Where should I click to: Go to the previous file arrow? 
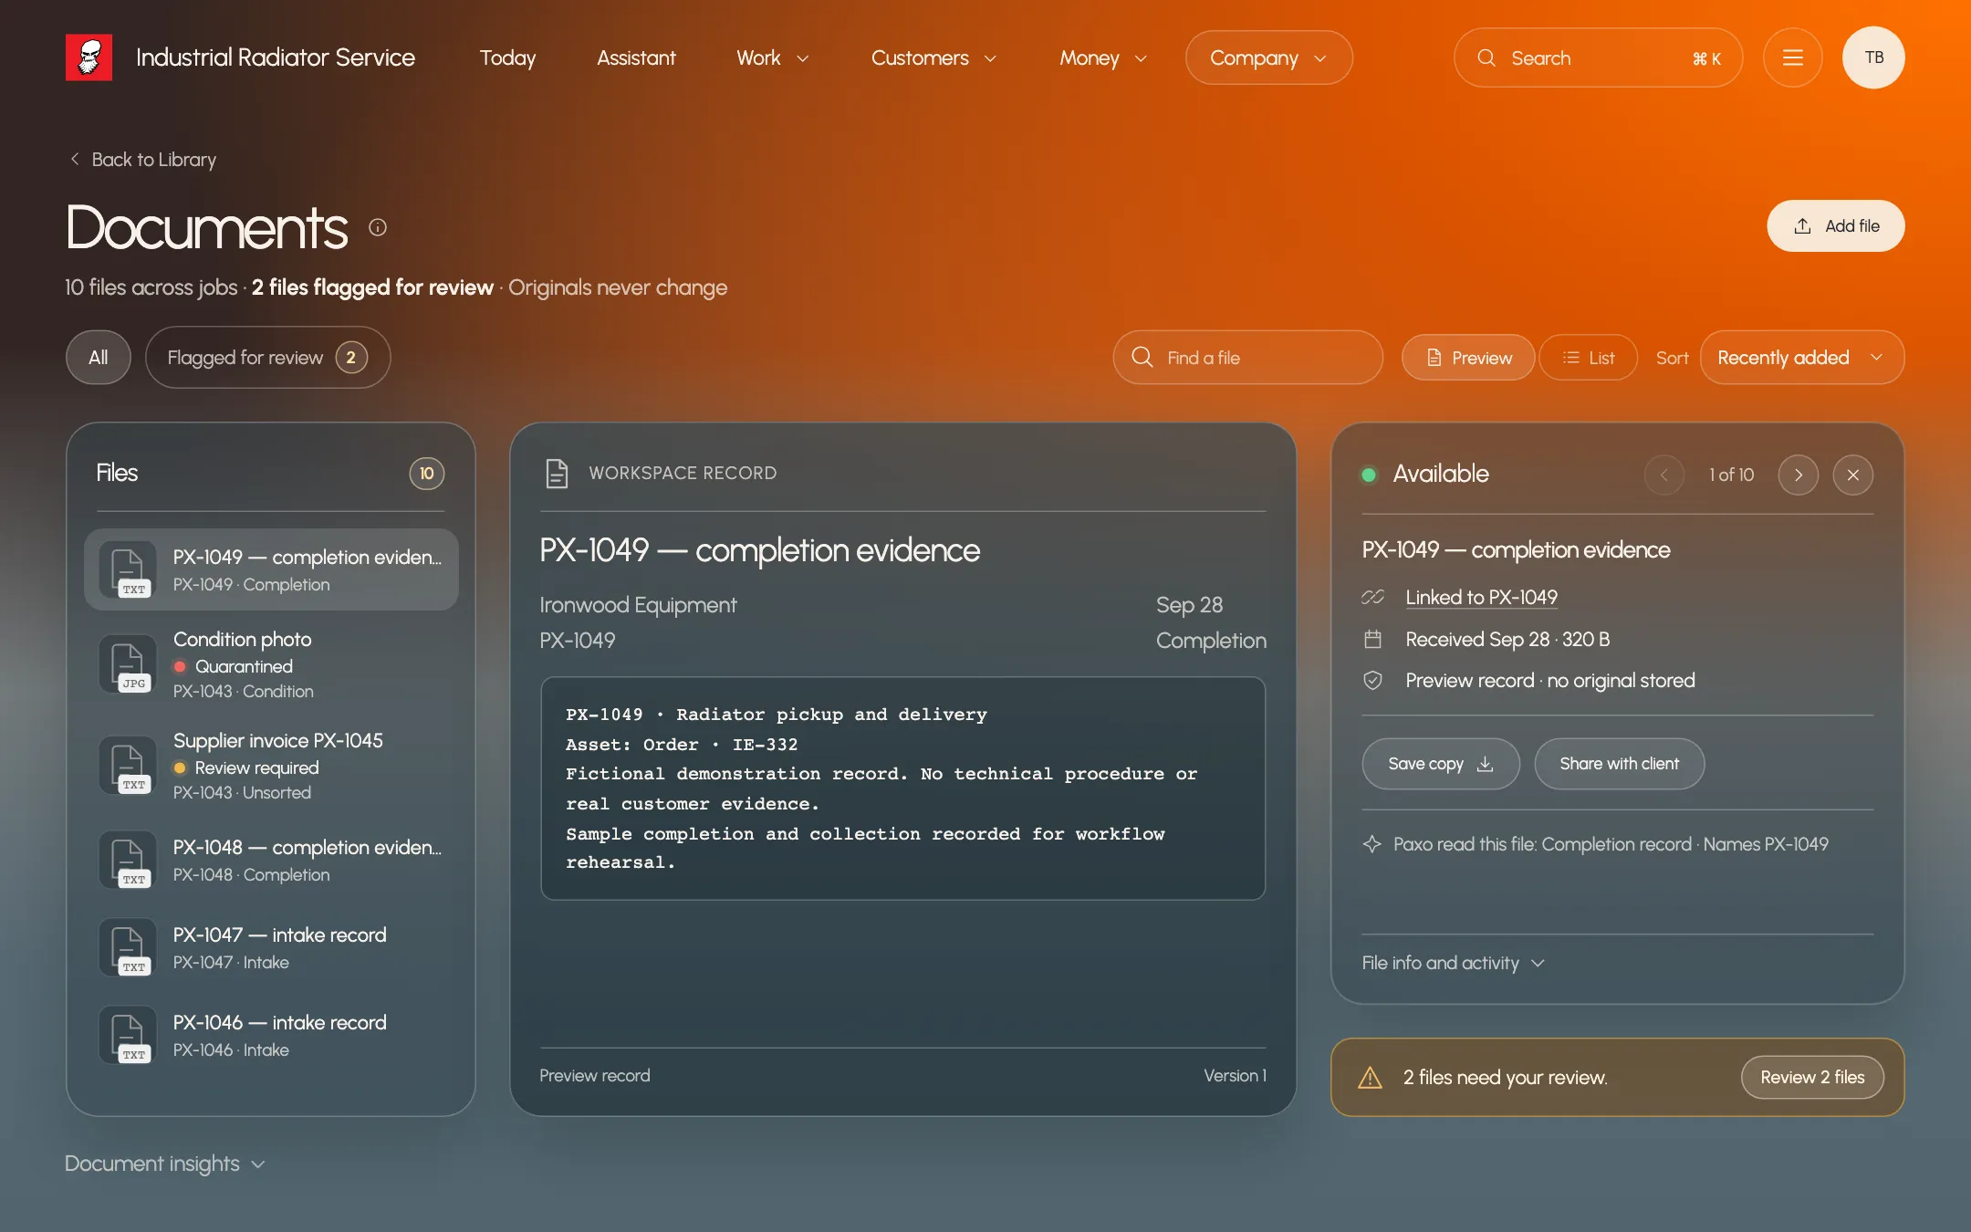(x=1663, y=475)
